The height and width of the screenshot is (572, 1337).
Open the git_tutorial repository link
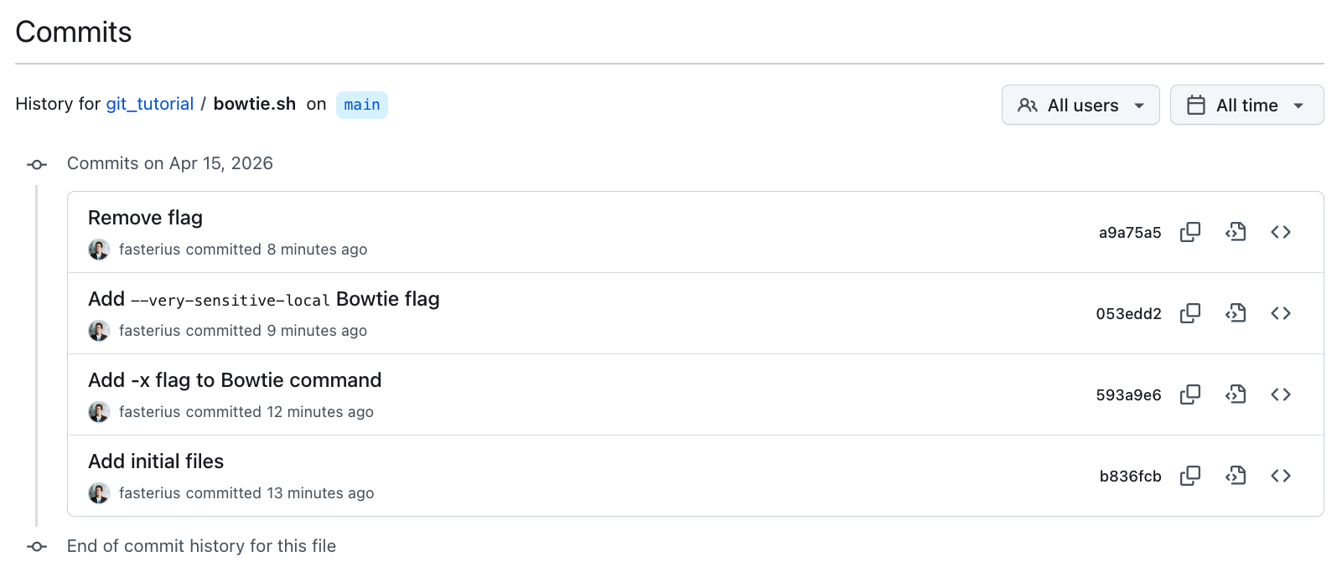(149, 104)
